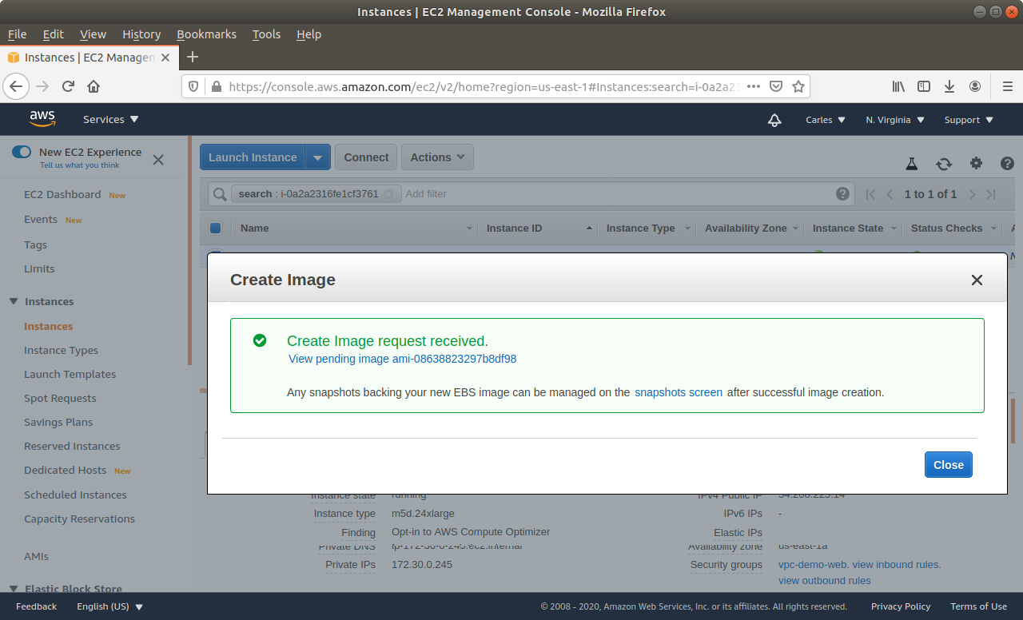
Task: Go to Firefox home page
Action: 94,86
